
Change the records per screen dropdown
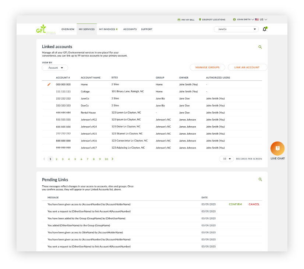click(226, 159)
